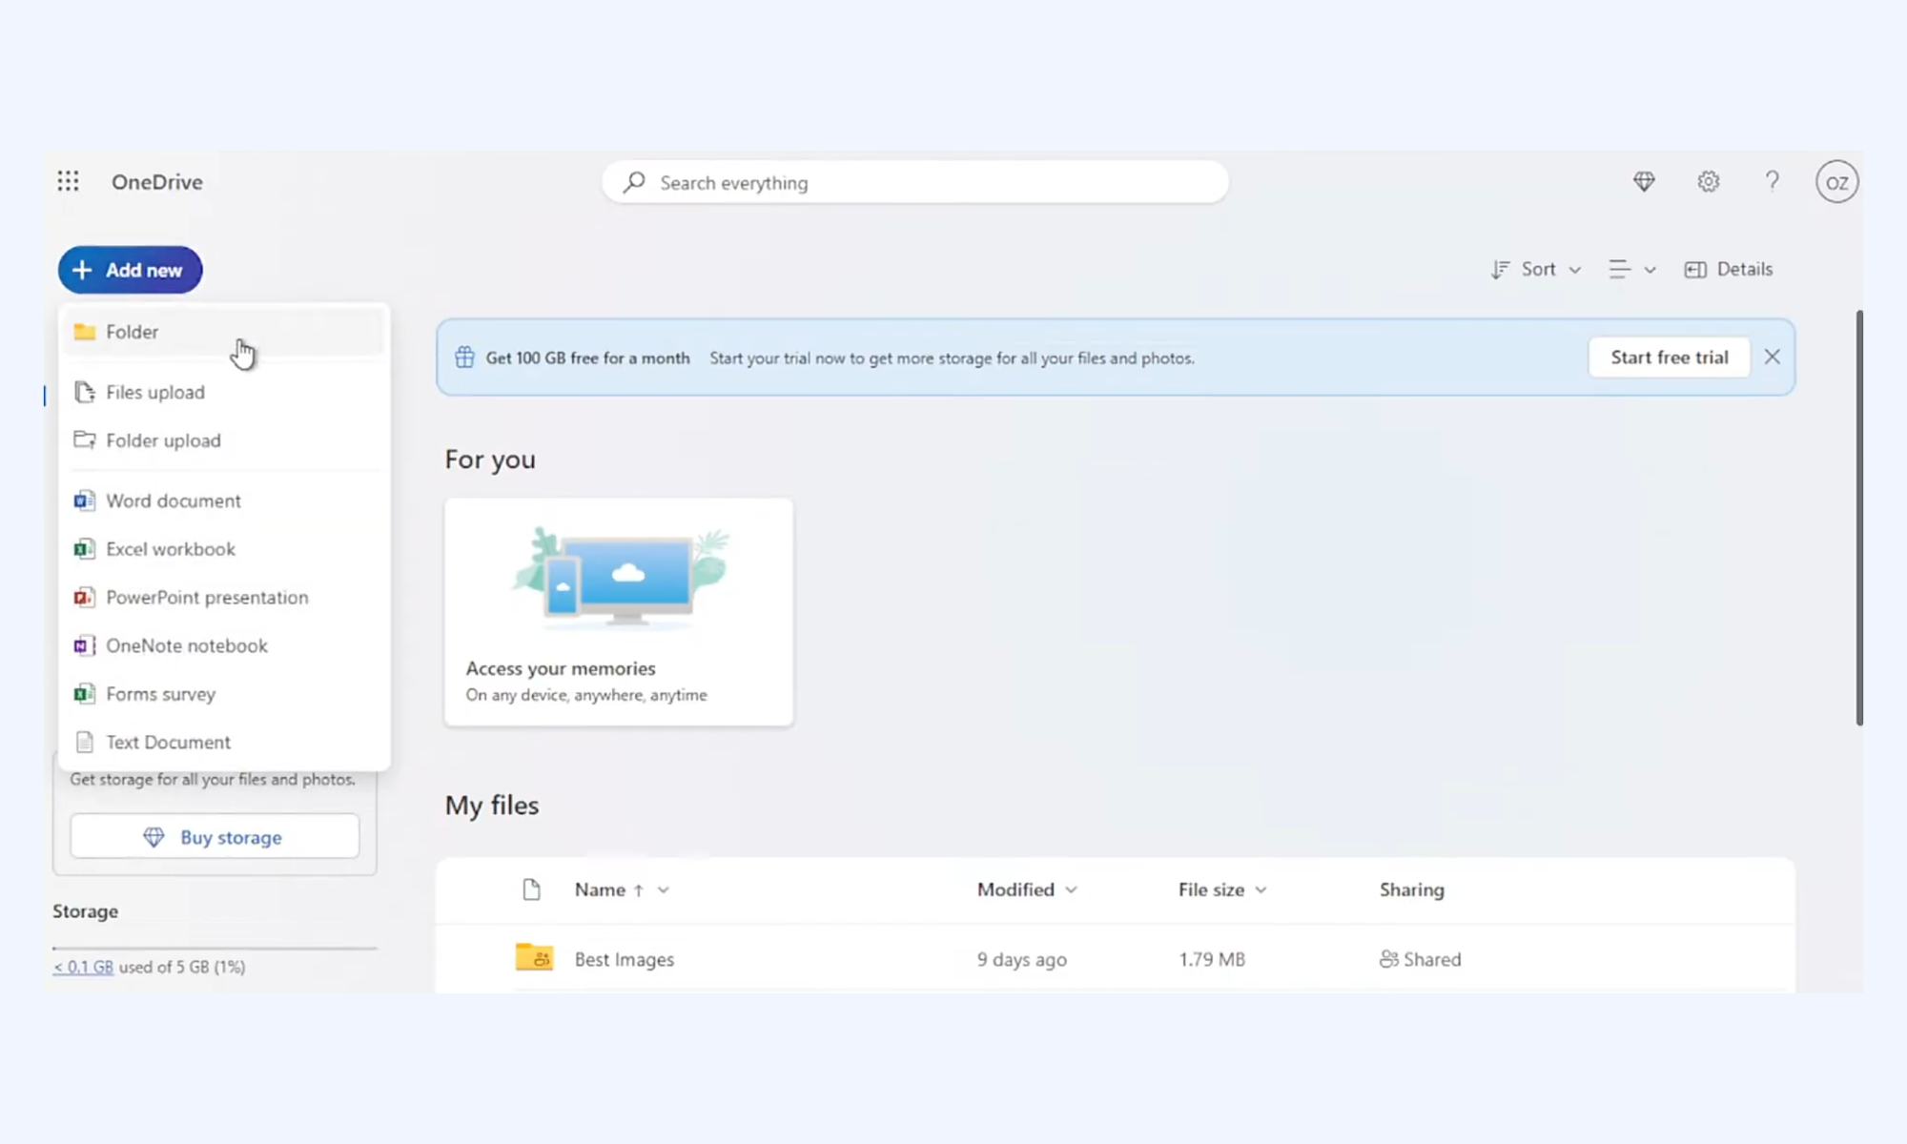The image size is (1907, 1144).
Task: Open the Best Images folder name
Action: click(x=624, y=959)
